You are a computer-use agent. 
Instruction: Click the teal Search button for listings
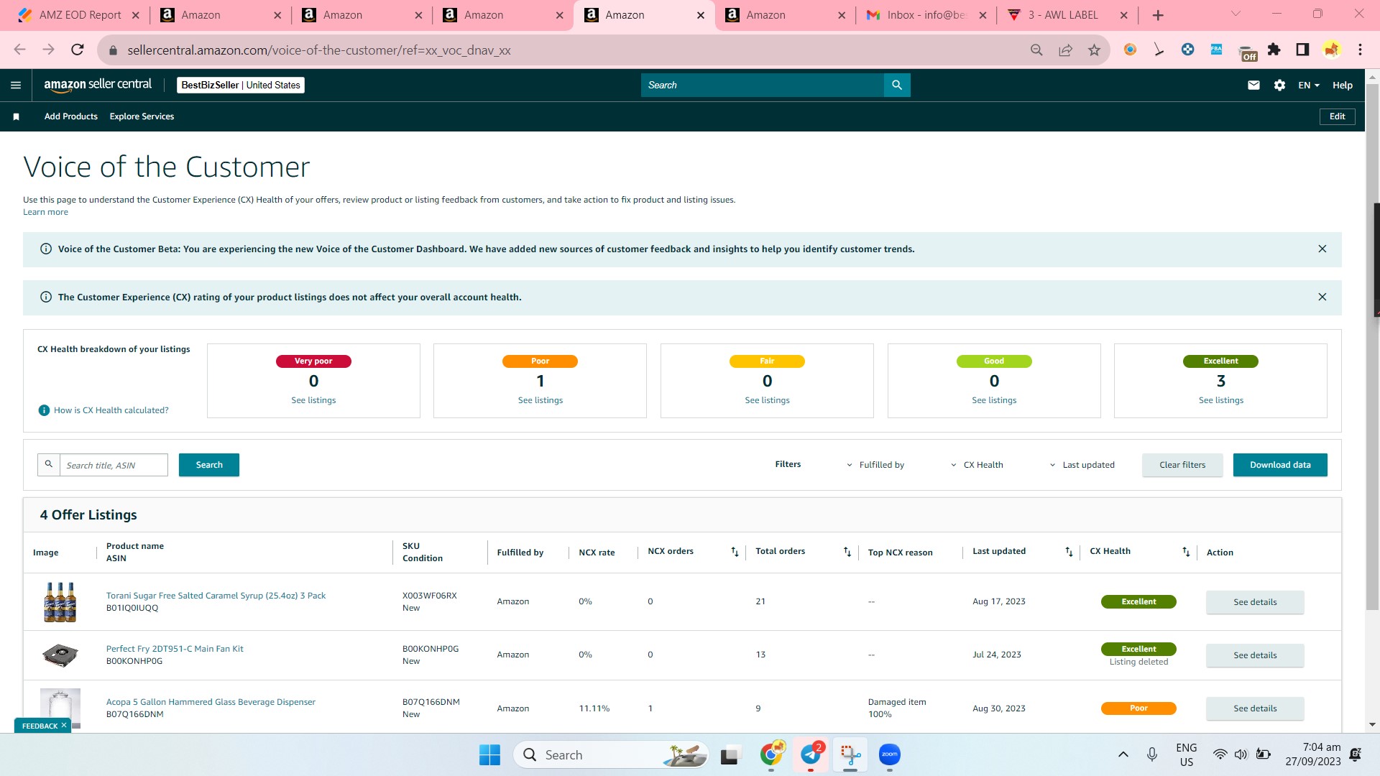[x=209, y=465]
